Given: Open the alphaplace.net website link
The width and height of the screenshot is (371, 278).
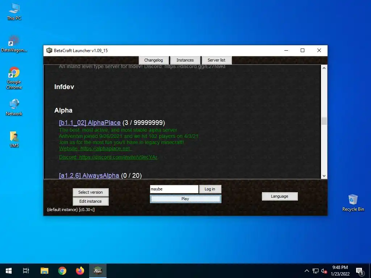Looking at the screenshot, I should coord(95,148).
